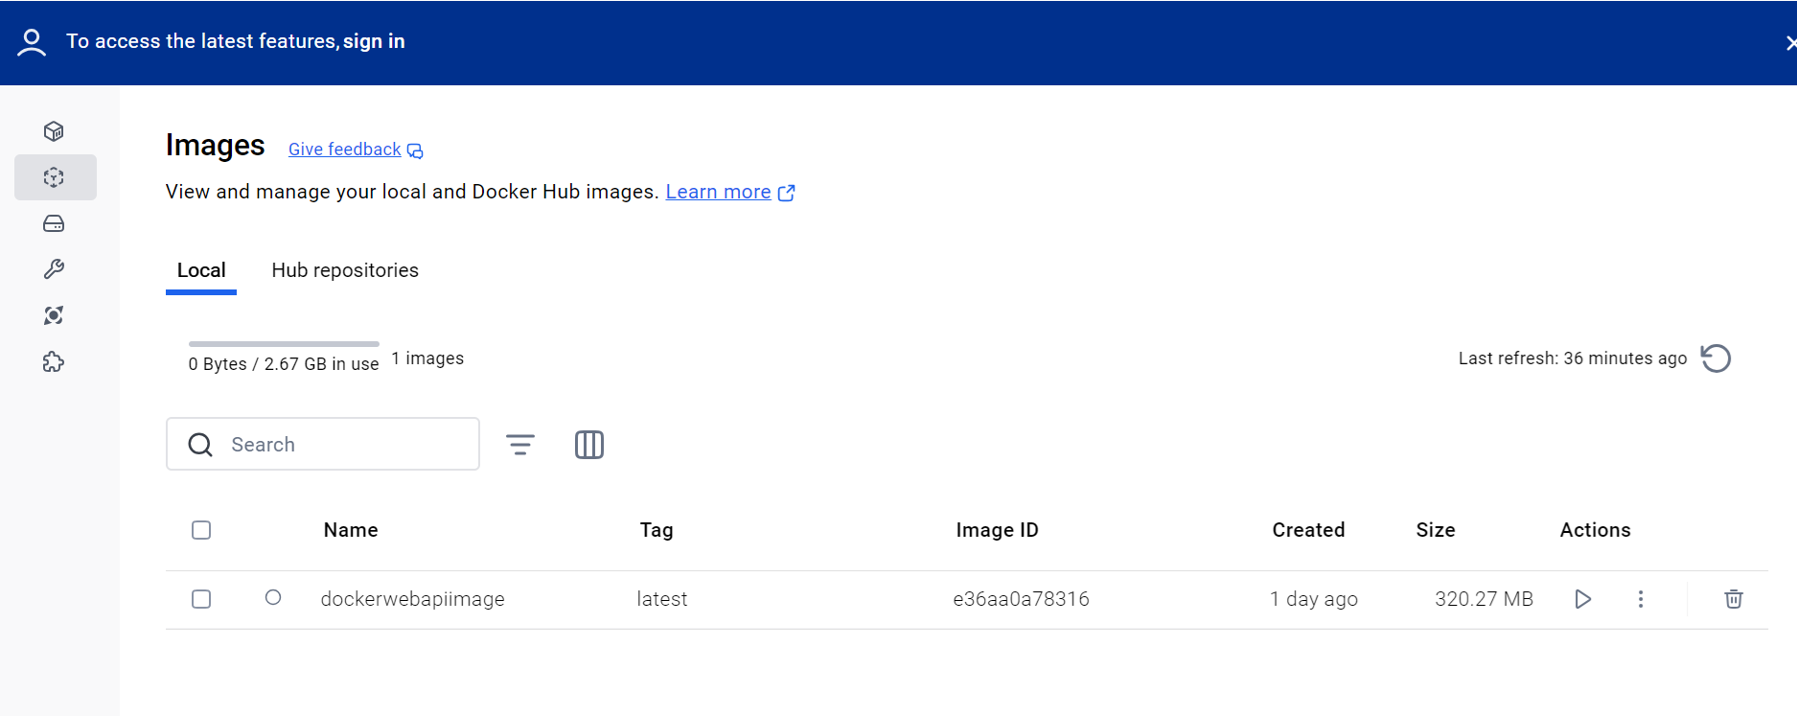The width and height of the screenshot is (1797, 716).
Task: Click the Last refresh: 36 minutes ago text
Action: (1573, 358)
